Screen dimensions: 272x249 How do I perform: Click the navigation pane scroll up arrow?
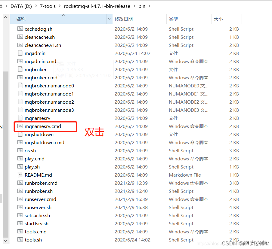point(5,17)
